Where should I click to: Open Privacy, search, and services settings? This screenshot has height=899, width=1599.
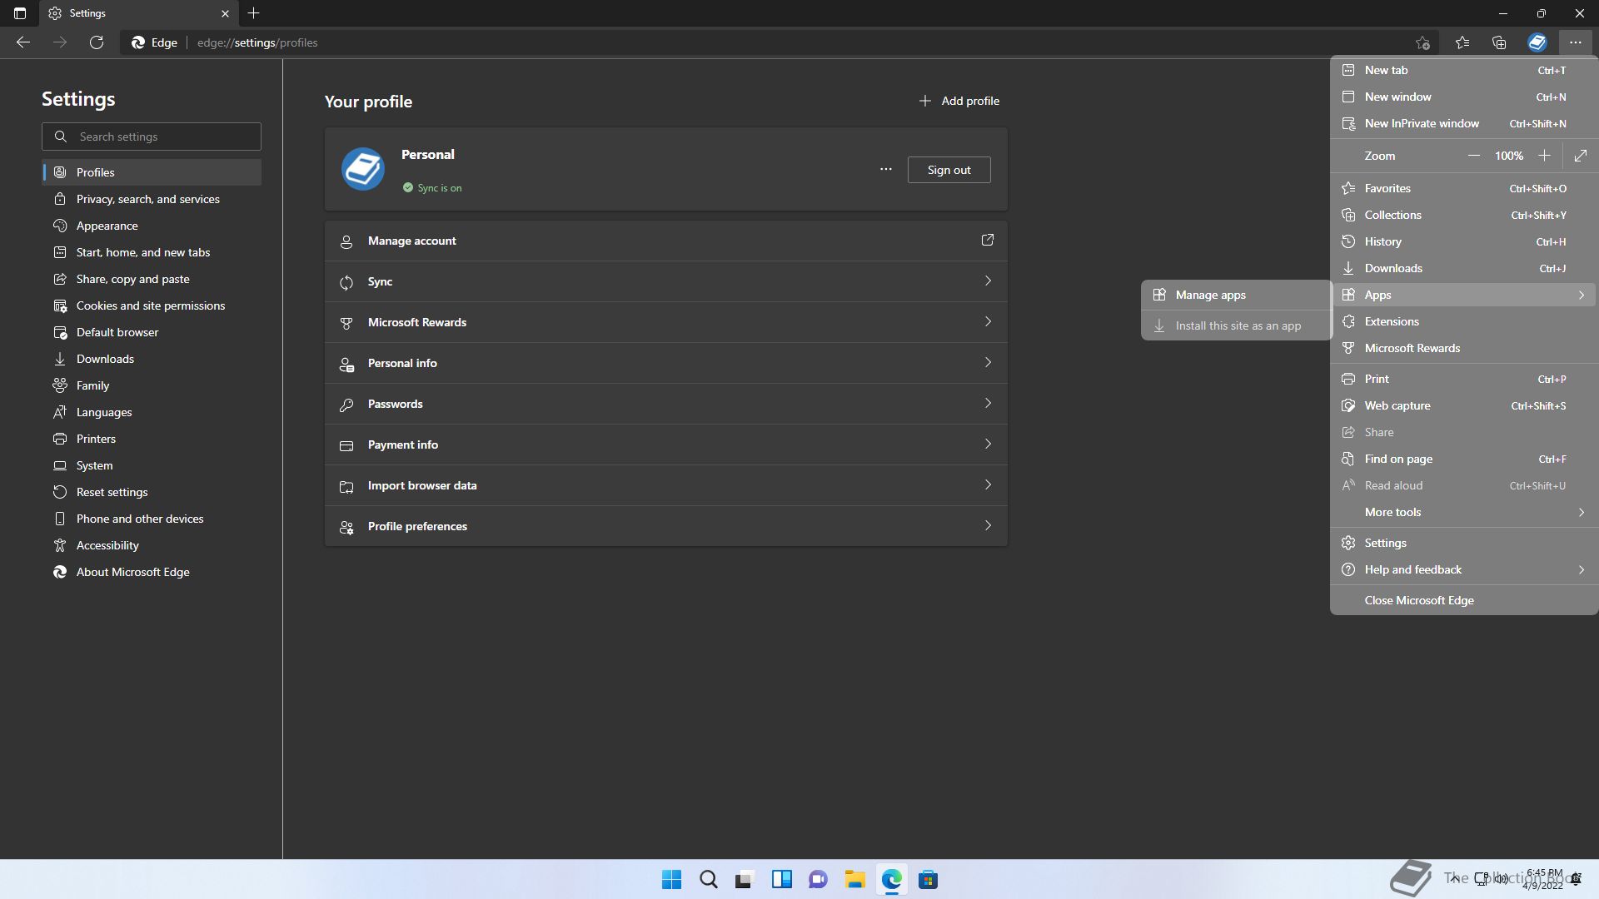point(152,199)
